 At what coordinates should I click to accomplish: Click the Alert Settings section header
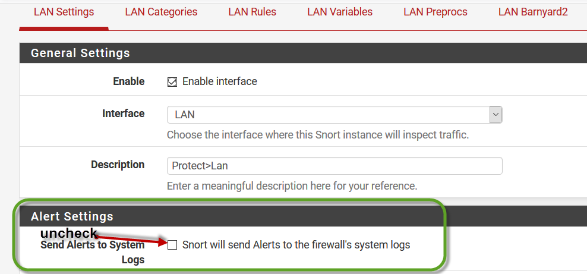(72, 216)
